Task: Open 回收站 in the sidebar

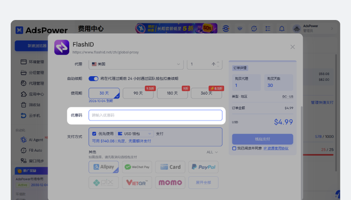Action: (30, 105)
